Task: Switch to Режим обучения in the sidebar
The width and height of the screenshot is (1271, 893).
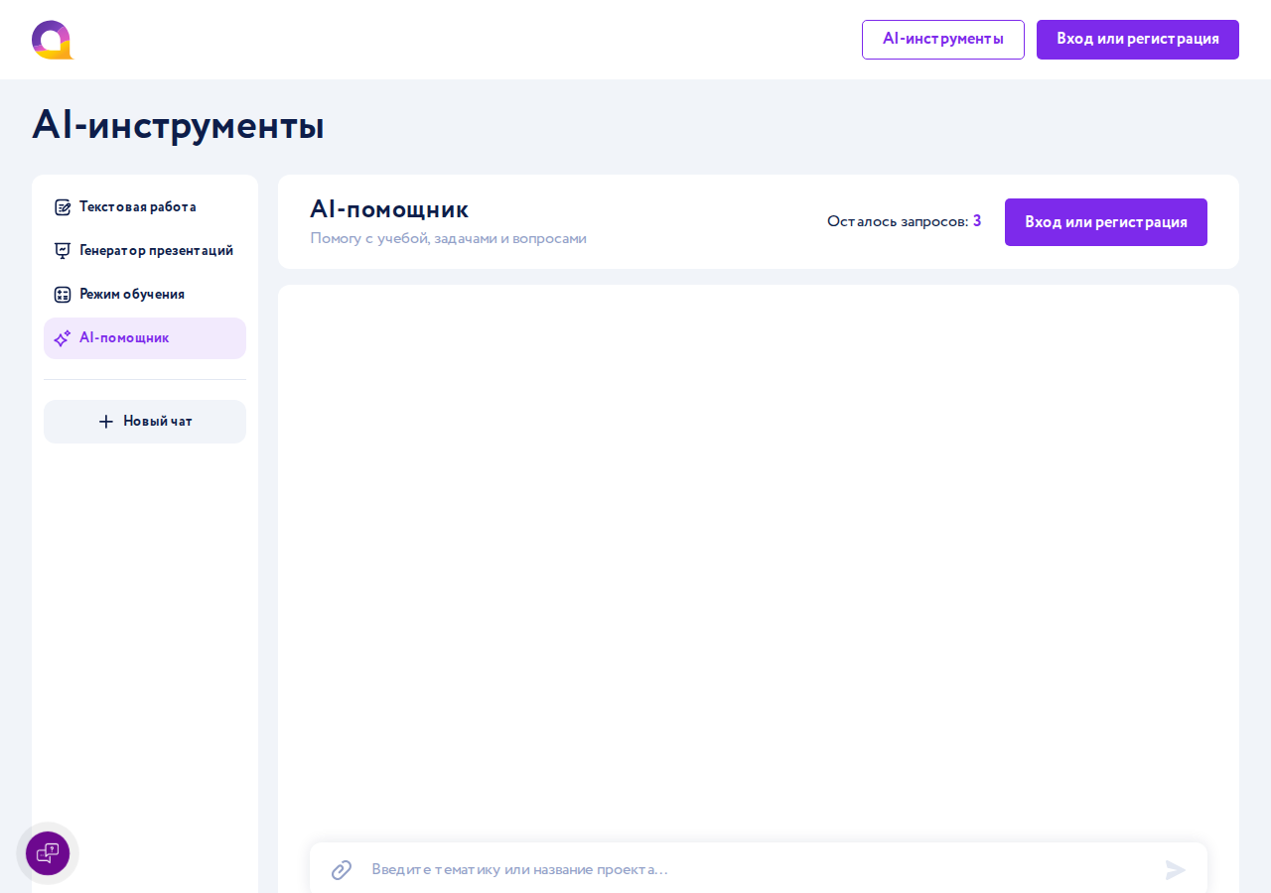Action: tap(145, 295)
